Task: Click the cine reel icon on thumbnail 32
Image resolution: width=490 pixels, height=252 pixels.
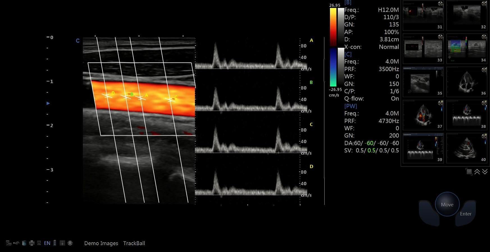Action: pyautogui.click(x=484, y=4)
